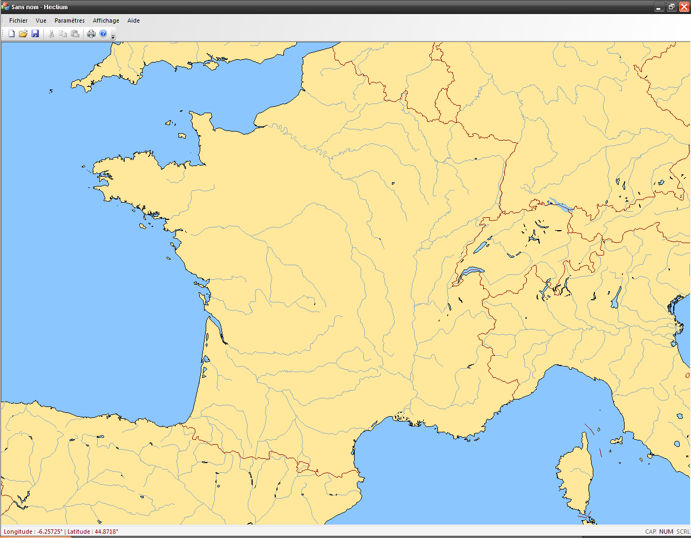
Task: Open the Vue menu
Action: pyautogui.click(x=41, y=20)
